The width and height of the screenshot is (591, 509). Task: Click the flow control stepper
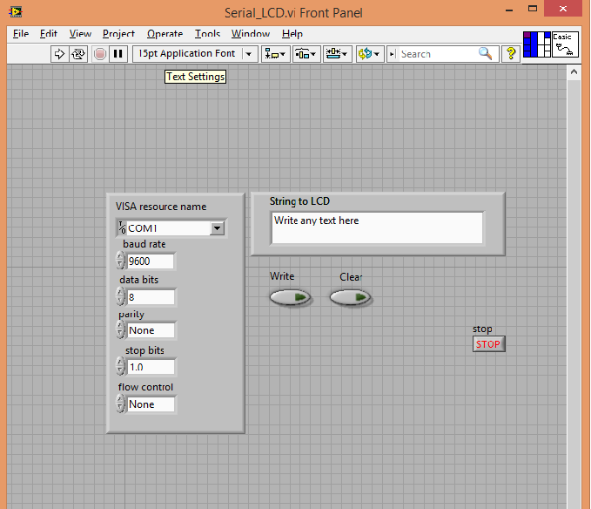[x=120, y=404]
